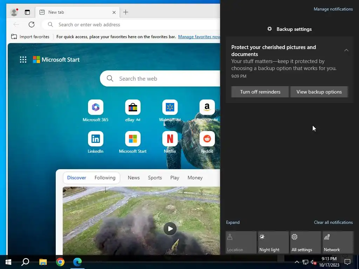Show hidden system tray icons
This screenshot has width=359, height=269.
click(x=297, y=262)
